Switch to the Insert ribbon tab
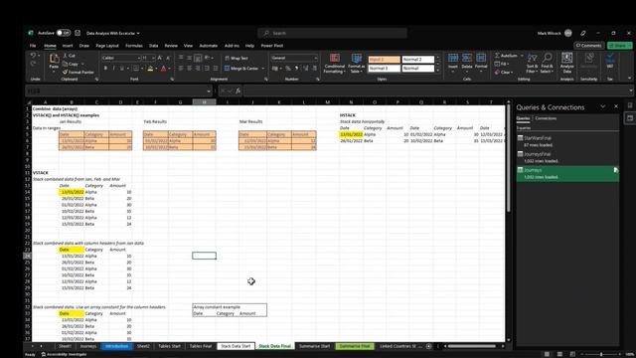The width and height of the screenshot is (636, 358). 68,46
